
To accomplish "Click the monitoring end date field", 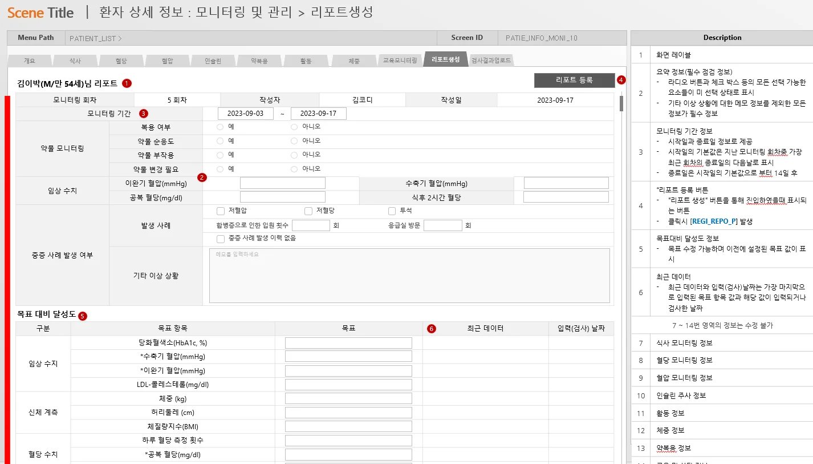I will click(x=319, y=114).
